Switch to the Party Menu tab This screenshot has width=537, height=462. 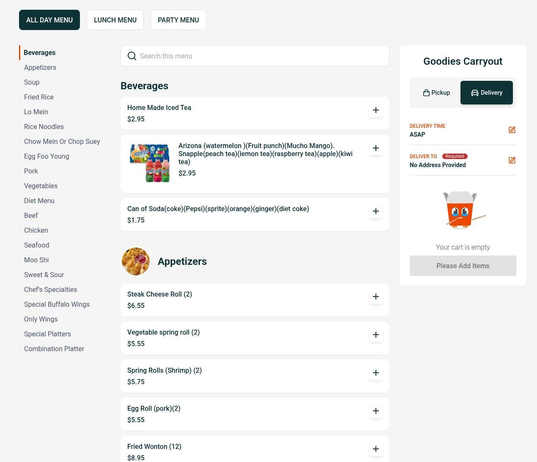(x=178, y=20)
